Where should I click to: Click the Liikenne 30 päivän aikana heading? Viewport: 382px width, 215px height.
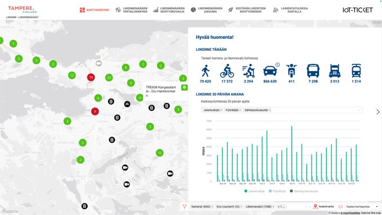220,94
